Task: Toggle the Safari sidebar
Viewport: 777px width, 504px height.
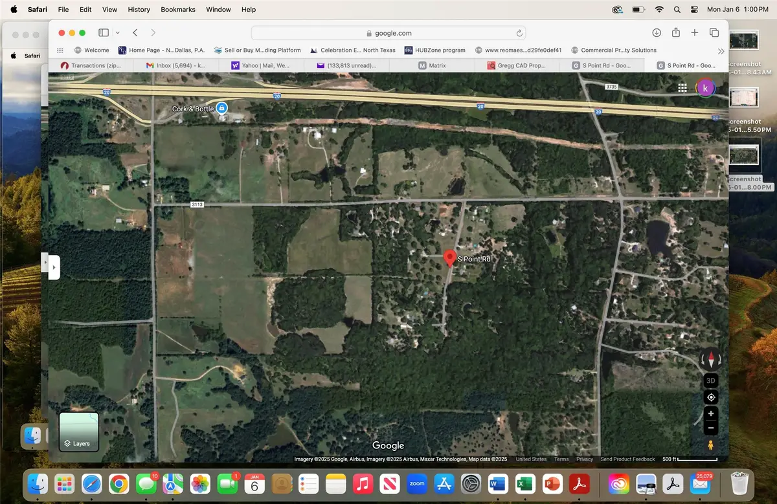Action: pos(103,32)
